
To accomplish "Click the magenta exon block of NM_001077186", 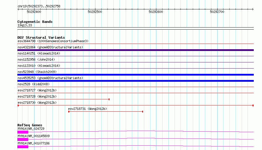I will coord(23,147).
